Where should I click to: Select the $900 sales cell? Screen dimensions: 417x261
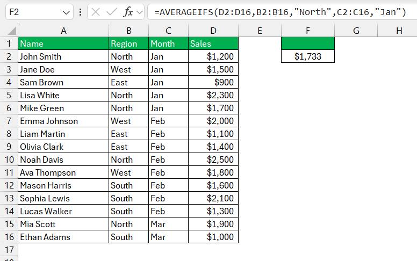pos(213,82)
